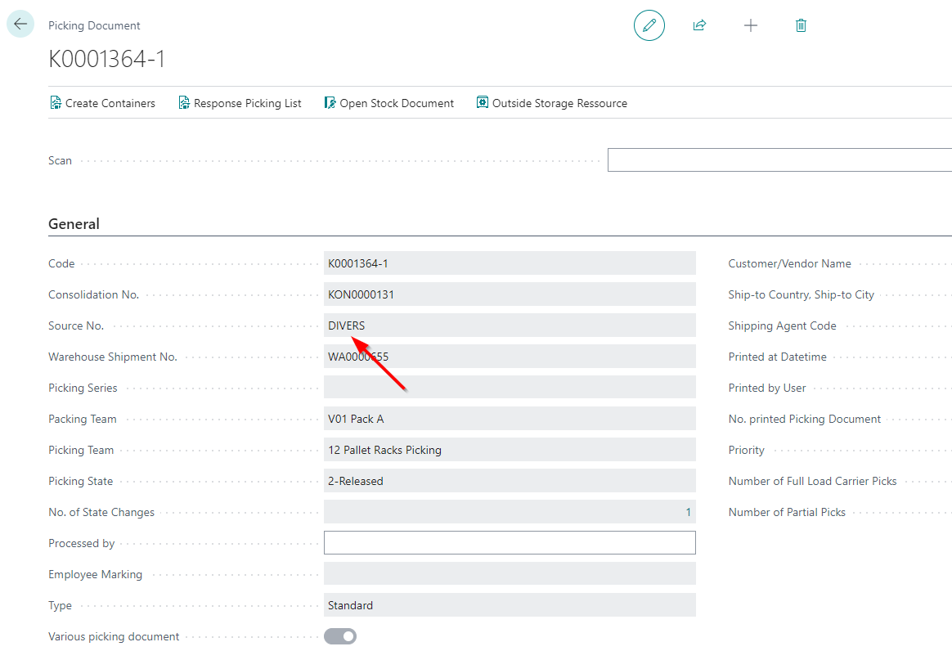Collapse the General section header
The height and width of the screenshot is (660, 952).
(x=74, y=224)
